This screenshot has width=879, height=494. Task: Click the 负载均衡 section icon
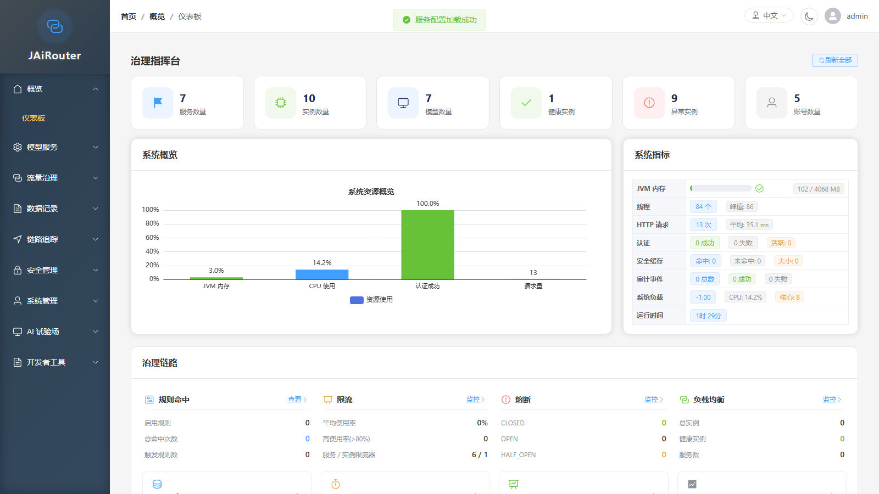pyautogui.click(x=685, y=400)
